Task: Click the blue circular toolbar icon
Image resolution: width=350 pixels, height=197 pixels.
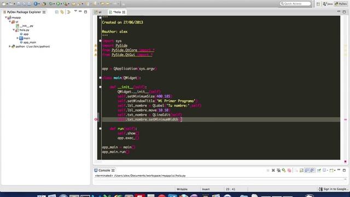Action: pos(36,4)
